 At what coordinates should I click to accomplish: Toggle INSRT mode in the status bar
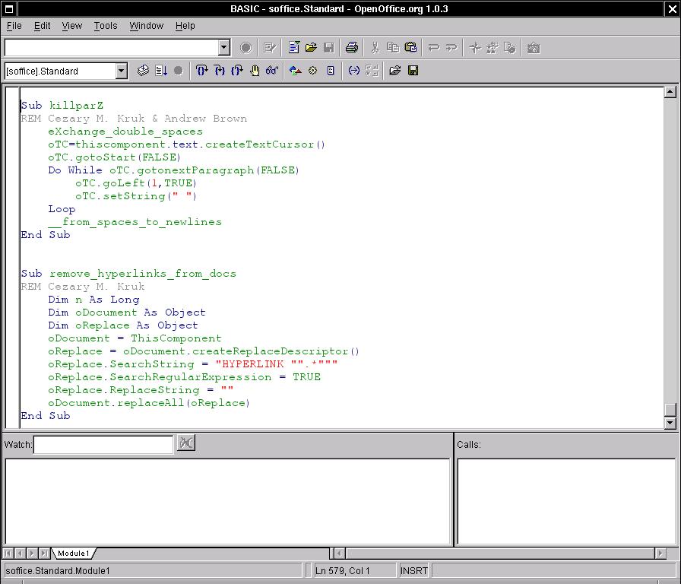pos(413,570)
